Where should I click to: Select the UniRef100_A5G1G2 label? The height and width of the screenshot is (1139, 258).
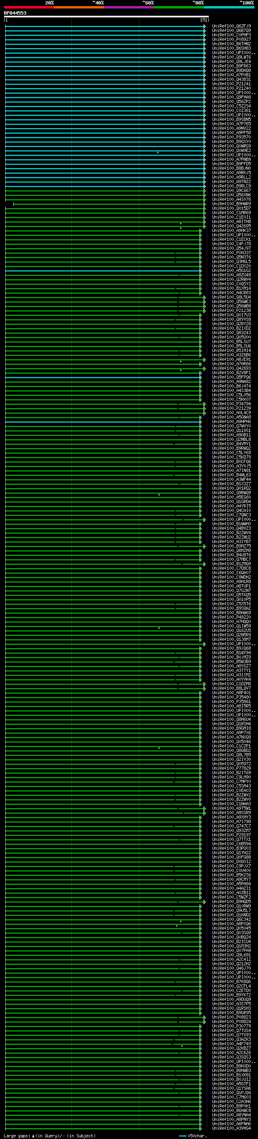[x=231, y=271]
